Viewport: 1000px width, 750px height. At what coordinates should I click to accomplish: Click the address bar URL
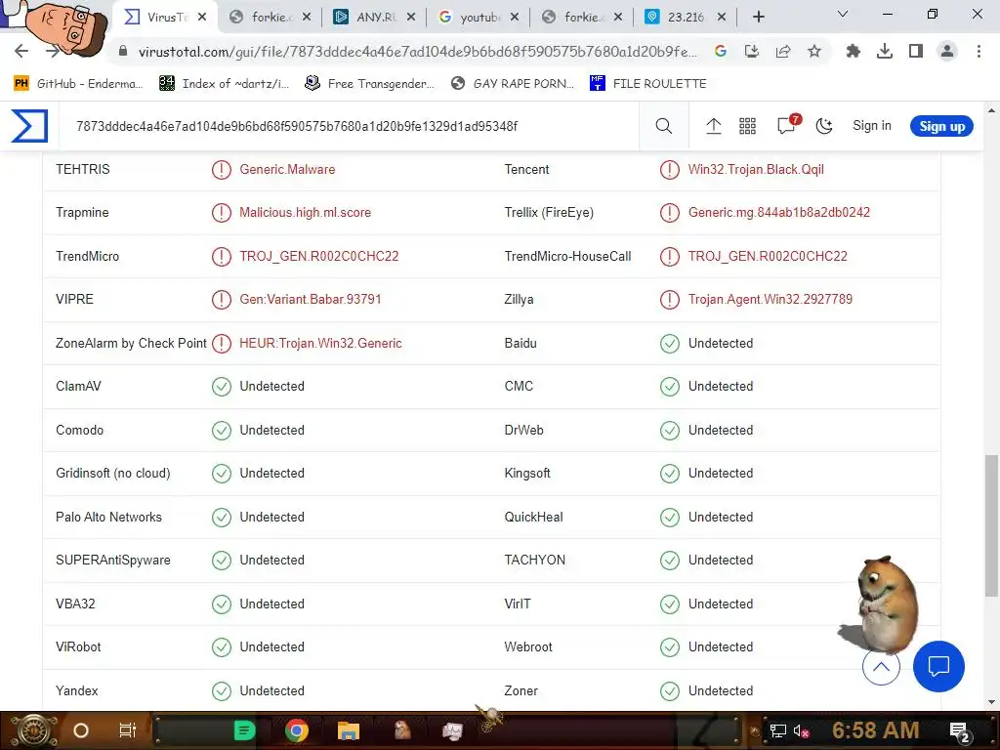click(x=417, y=51)
